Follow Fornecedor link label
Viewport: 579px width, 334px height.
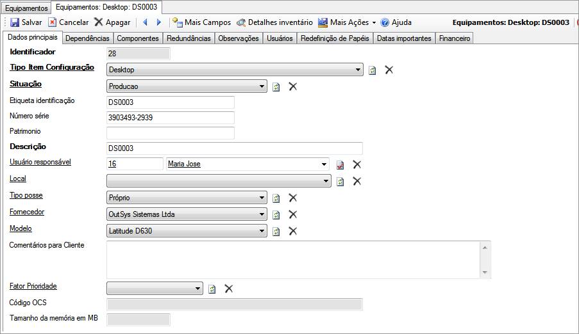tap(27, 212)
